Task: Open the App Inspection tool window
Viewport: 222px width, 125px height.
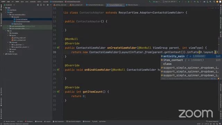Action: point(59,122)
